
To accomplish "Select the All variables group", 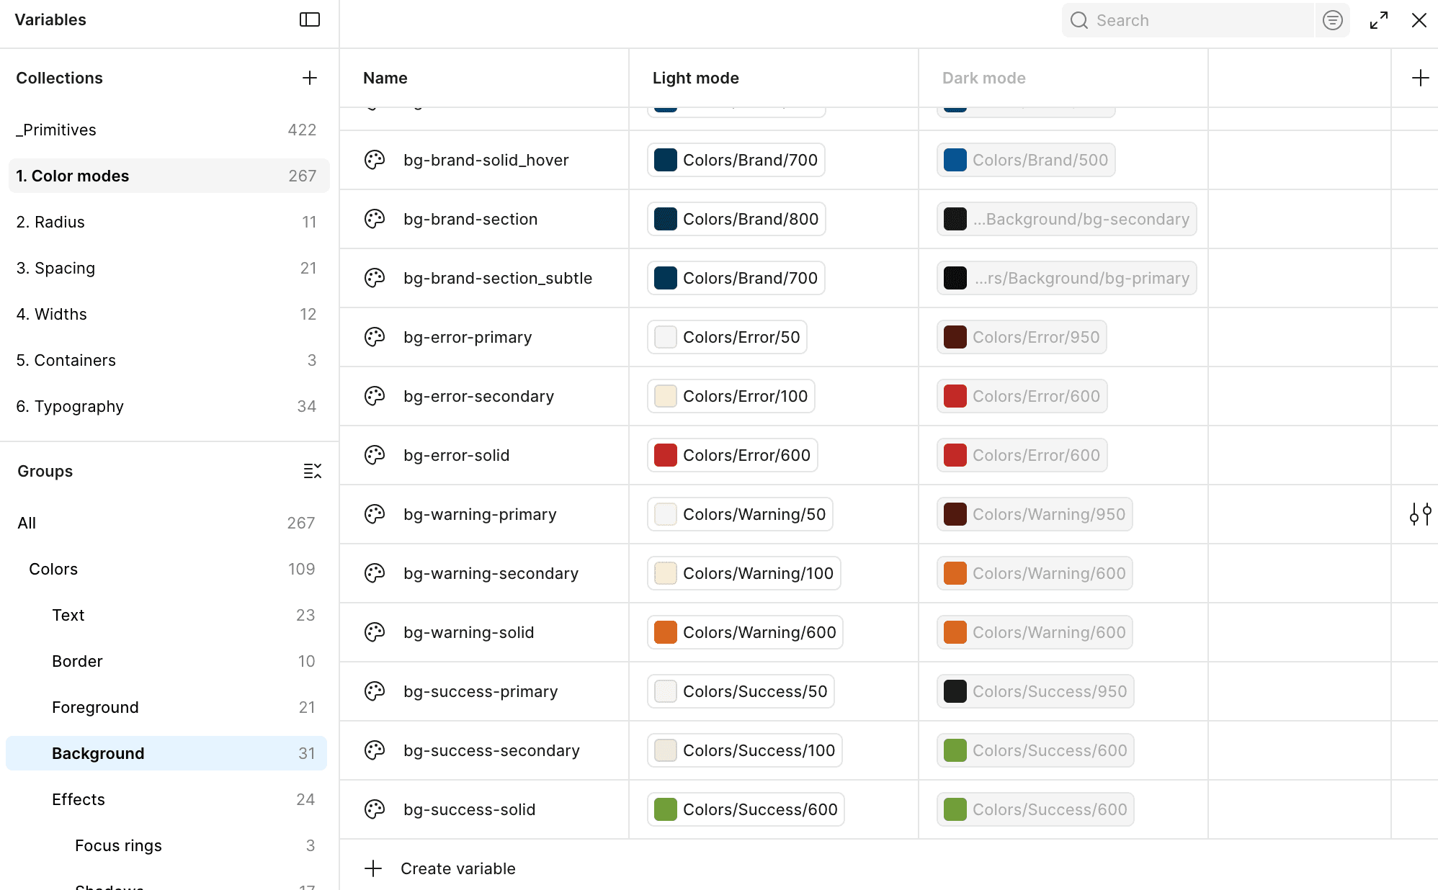I will point(27,523).
